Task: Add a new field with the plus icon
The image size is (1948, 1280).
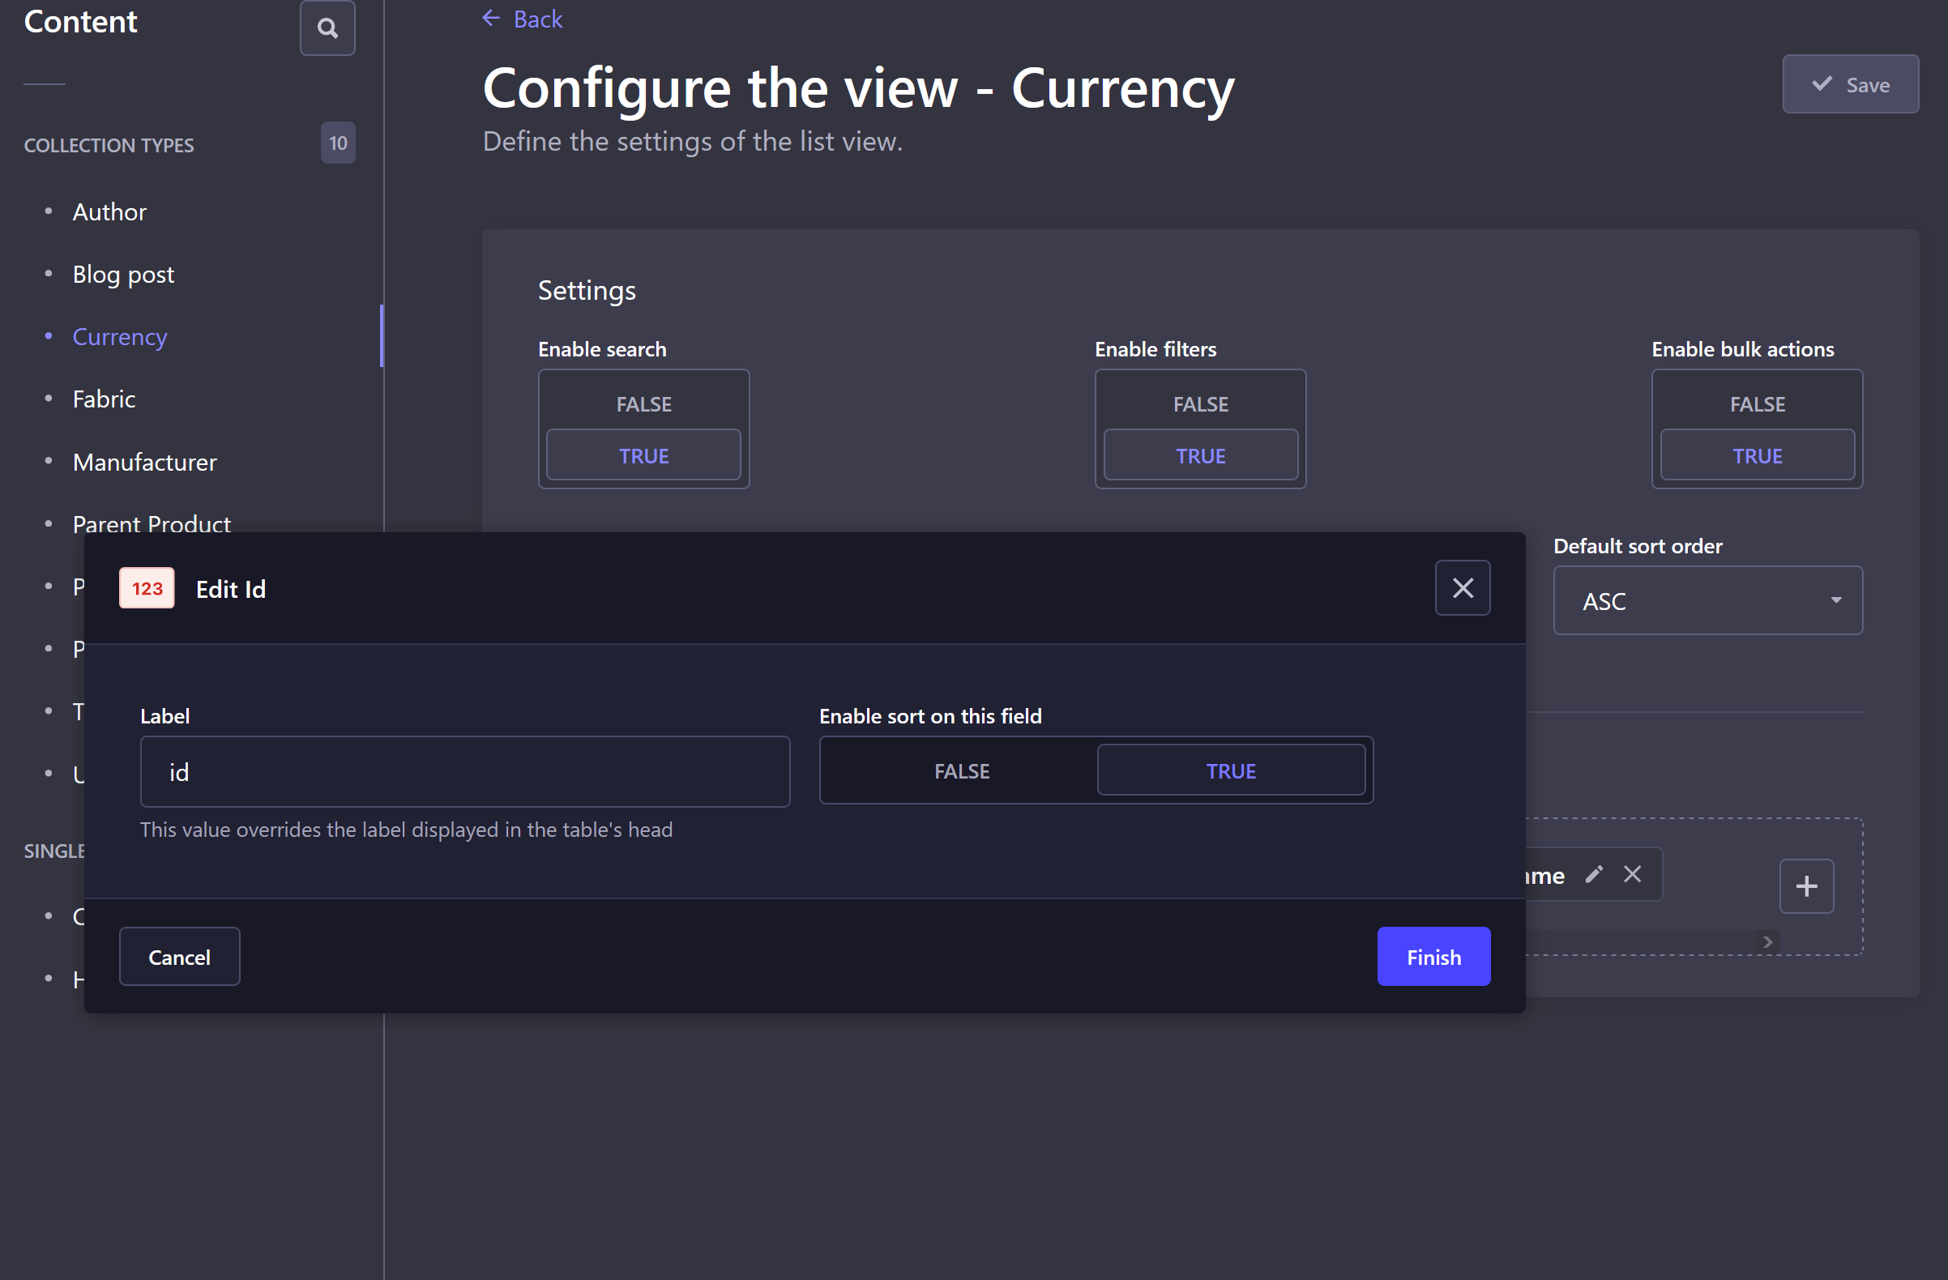Action: click(x=1807, y=886)
